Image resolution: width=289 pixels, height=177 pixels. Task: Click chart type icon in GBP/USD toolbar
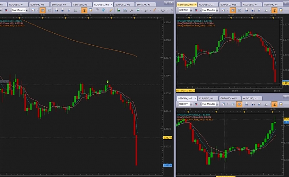click(x=223, y=10)
